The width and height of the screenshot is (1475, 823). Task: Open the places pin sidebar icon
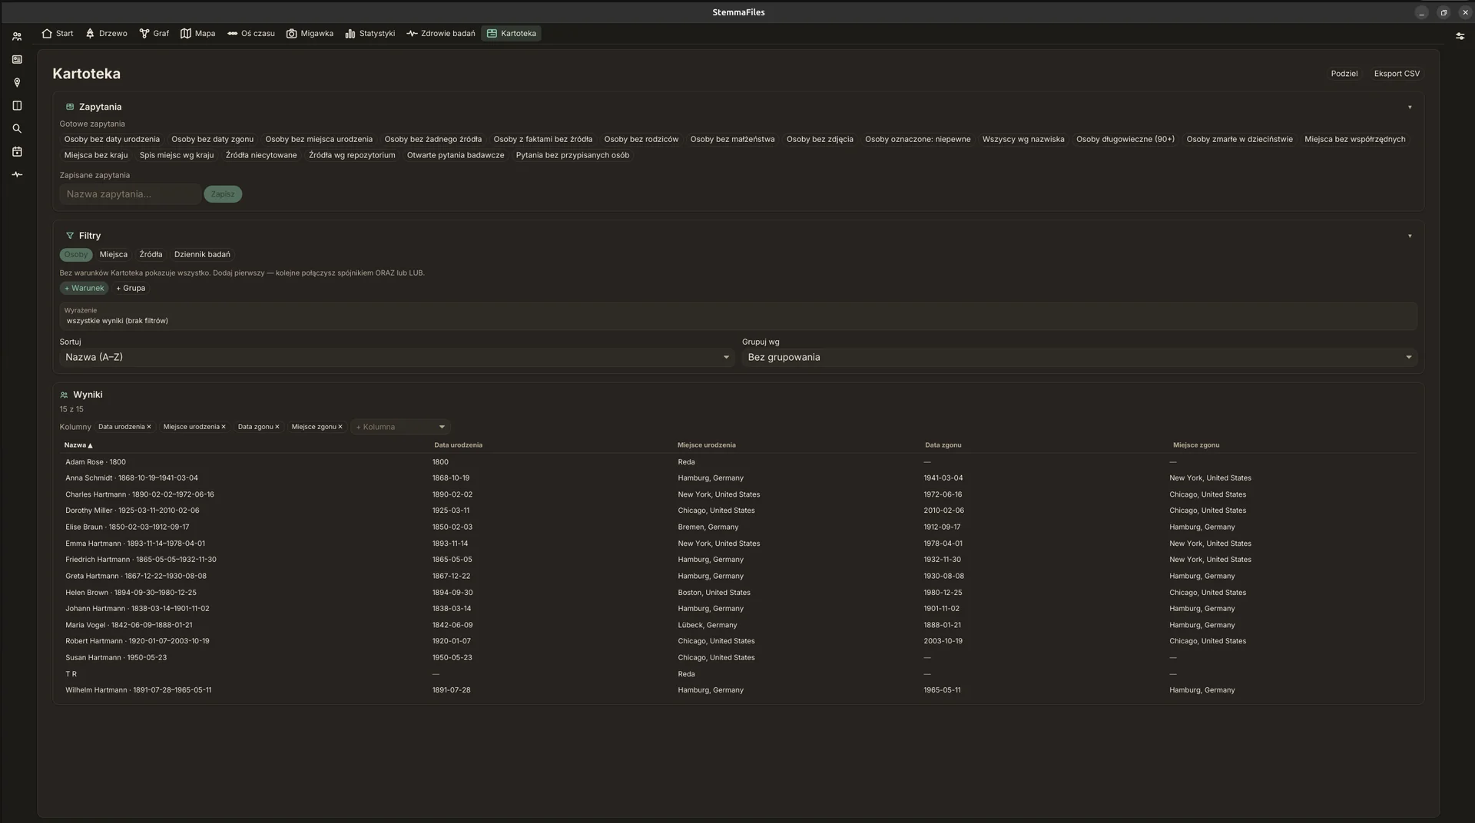(17, 82)
